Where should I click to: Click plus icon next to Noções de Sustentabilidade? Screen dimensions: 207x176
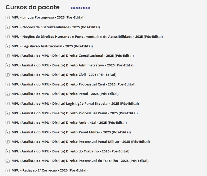click(x=7, y=27)
